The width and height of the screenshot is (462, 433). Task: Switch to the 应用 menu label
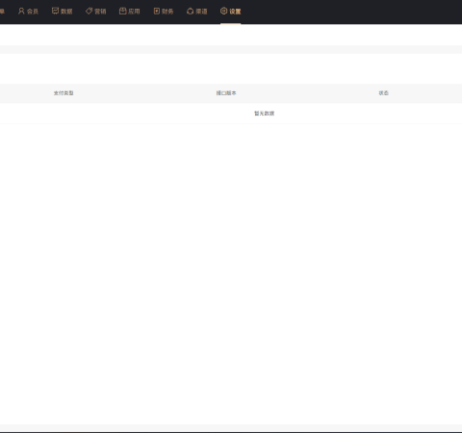(134, 12)
